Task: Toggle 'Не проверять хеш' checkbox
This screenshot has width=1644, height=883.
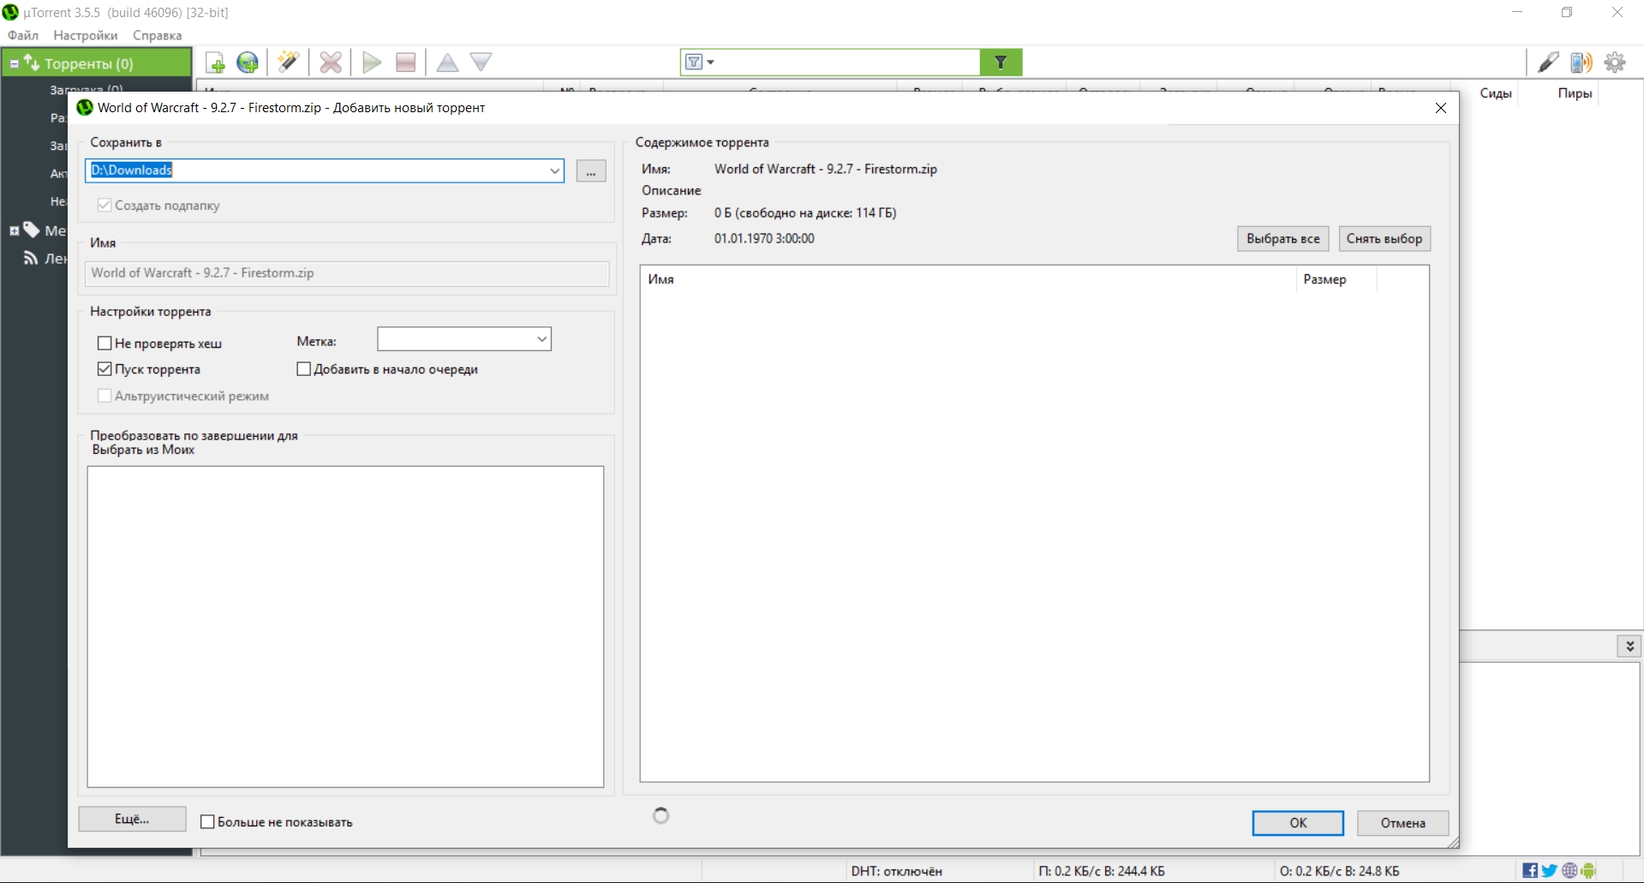Action: (105, 343)
